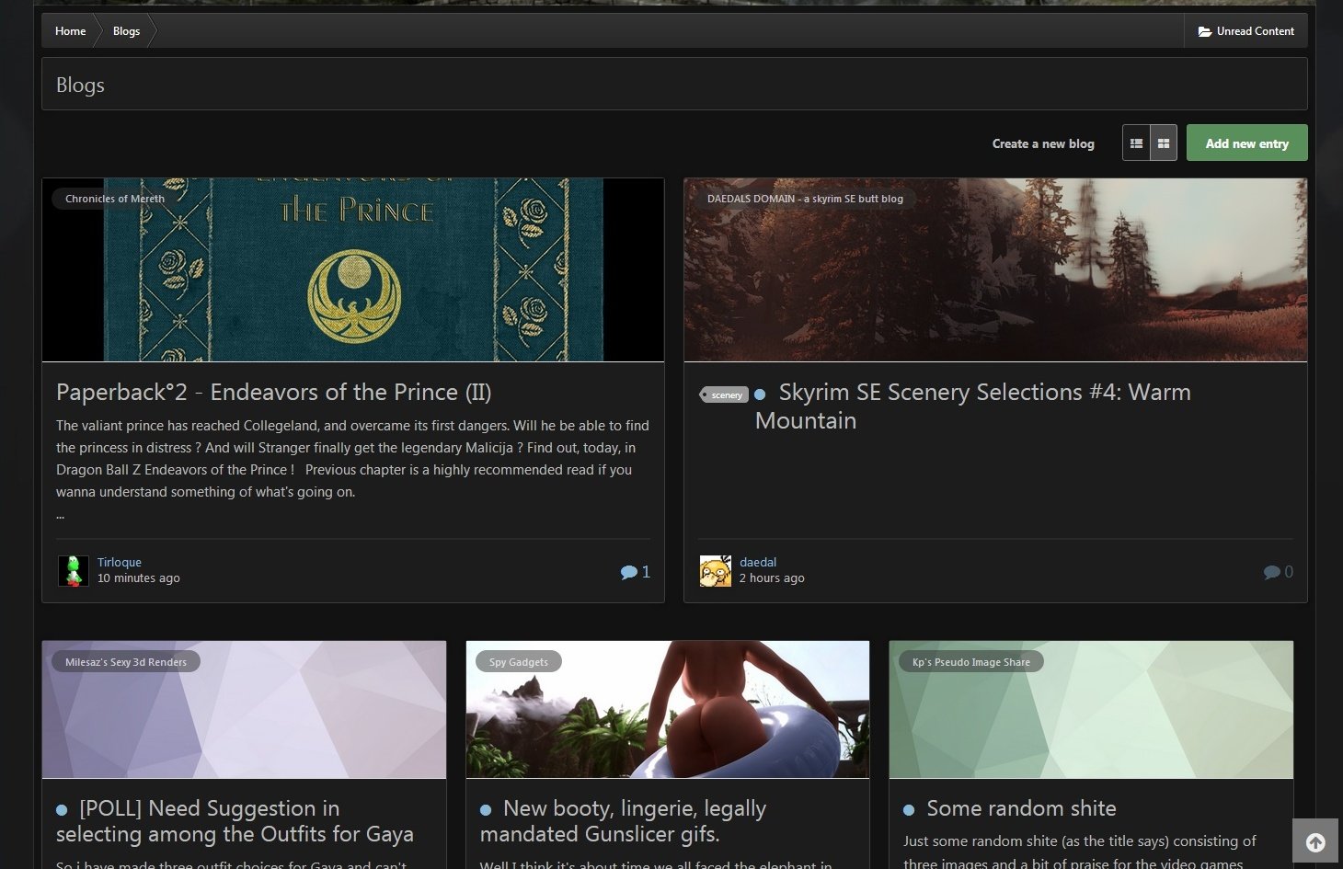Click the Blogs page heading
The image size is (1343, 869).
coord(80,85)
